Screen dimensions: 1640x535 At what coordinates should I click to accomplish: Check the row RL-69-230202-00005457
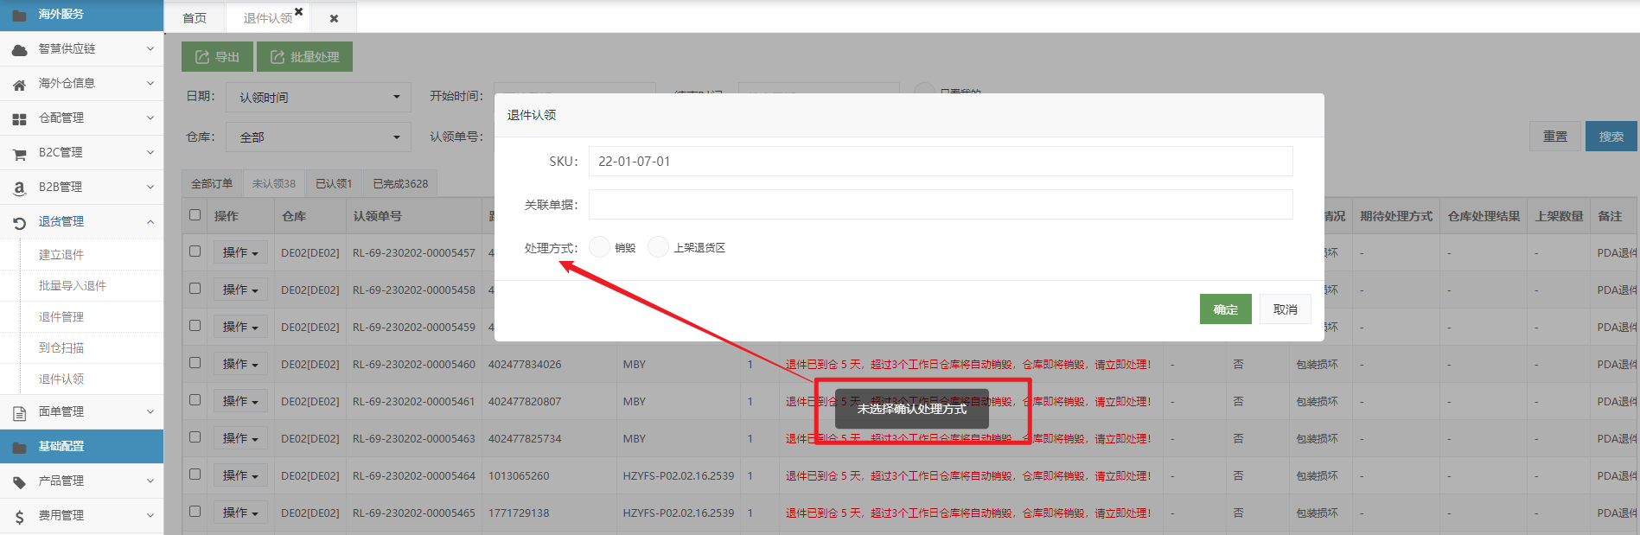195,252
